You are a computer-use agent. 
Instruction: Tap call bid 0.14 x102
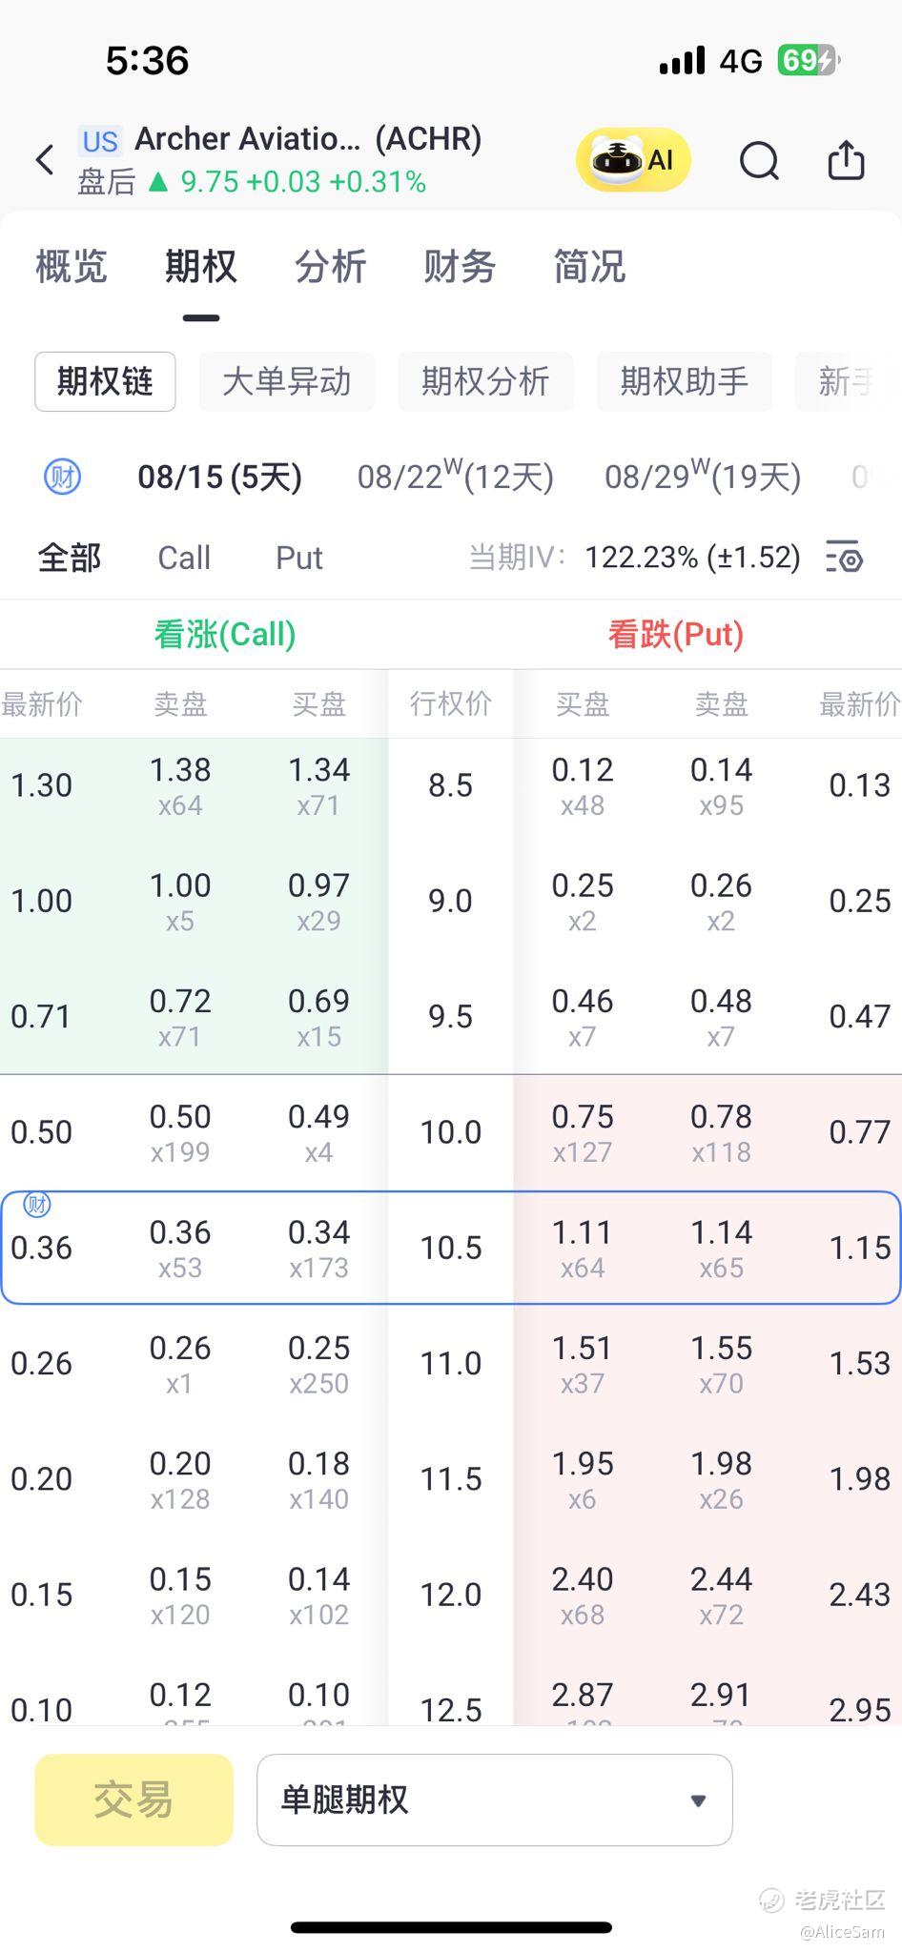pyautogui.click(x=318, y=1596)
